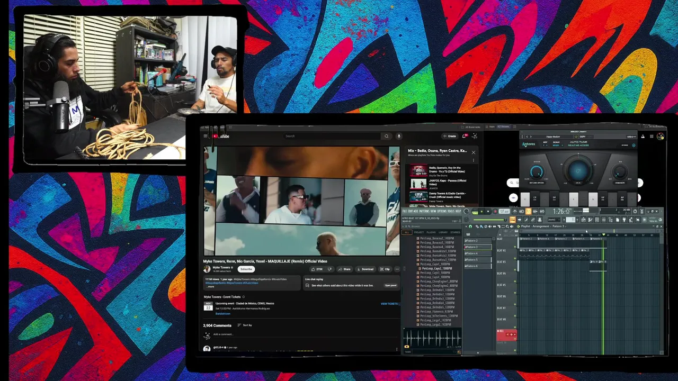678x381 pixels.
Task: Mute the BEAT #1 track
Action: click(x=515, y=247)
